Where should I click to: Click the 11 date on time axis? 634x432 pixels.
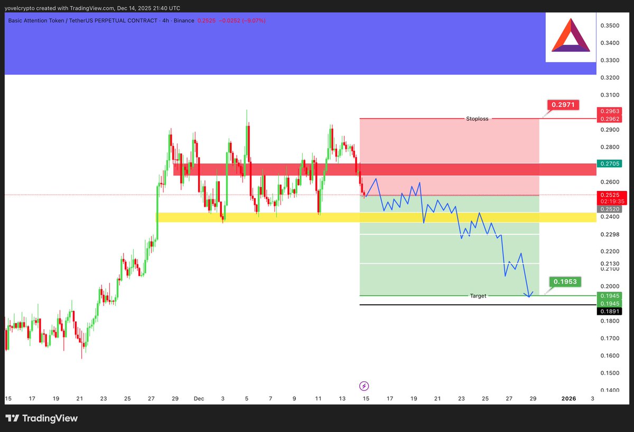click(318, 399)
